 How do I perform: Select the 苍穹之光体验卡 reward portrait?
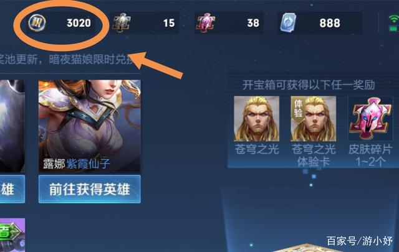(314, 119)
